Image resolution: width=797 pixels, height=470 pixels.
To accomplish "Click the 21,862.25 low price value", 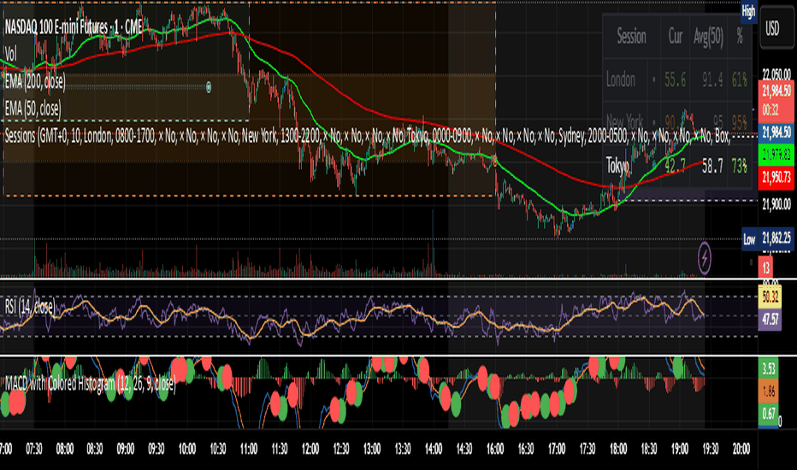I will point(776,239).
